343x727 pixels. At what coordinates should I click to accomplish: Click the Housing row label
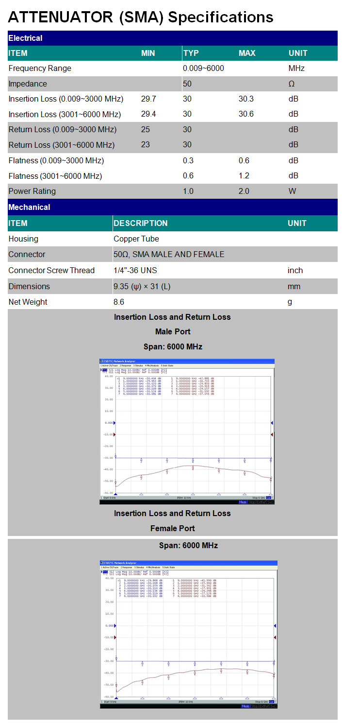[x=23, y=239]
